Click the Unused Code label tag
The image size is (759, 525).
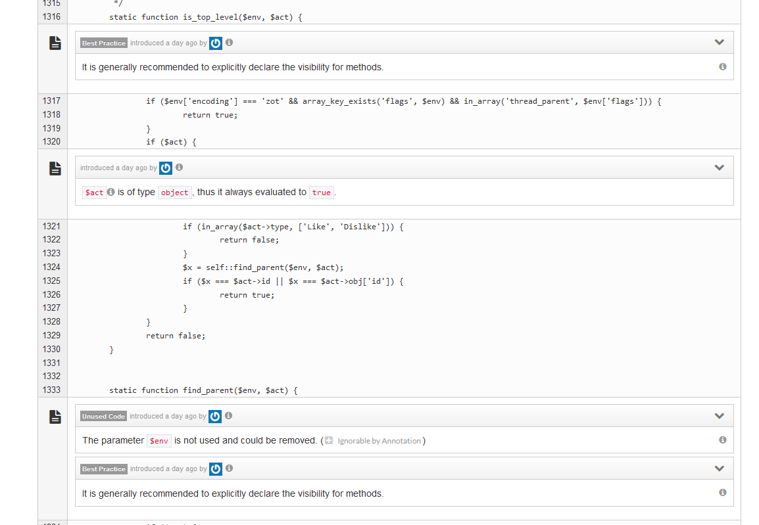pyautogui.click(x=103, y=416)
